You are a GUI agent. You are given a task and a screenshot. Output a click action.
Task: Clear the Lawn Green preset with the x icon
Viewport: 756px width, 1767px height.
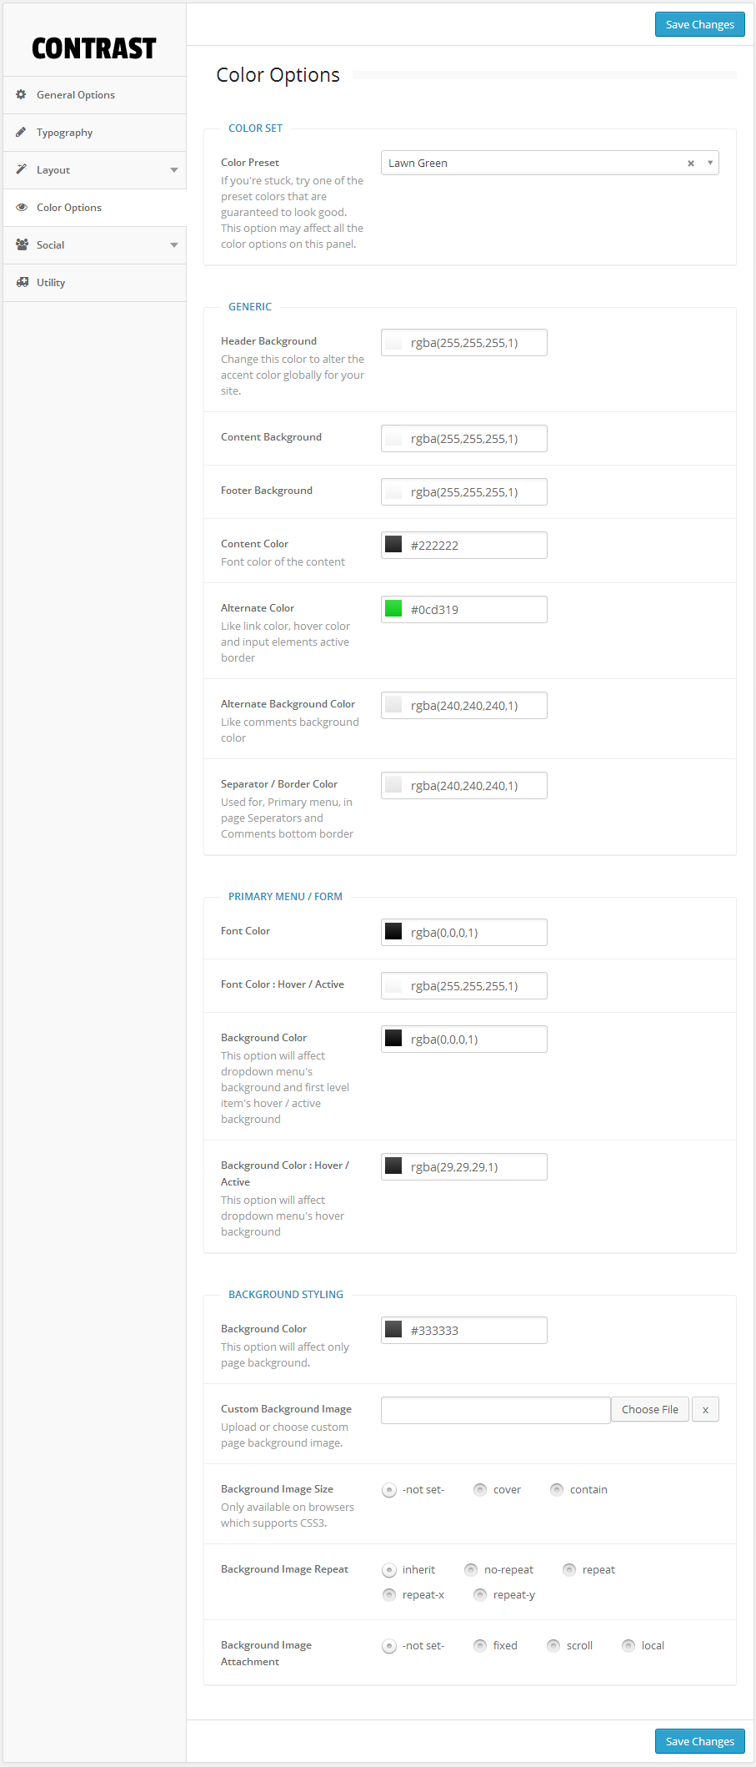690,164
